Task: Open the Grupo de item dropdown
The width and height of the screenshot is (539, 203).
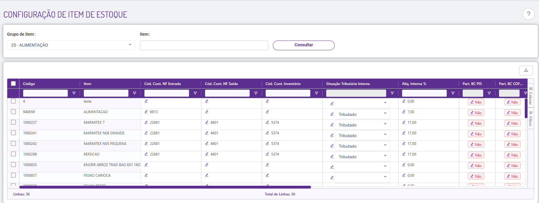Action: [x=71, y=45]
